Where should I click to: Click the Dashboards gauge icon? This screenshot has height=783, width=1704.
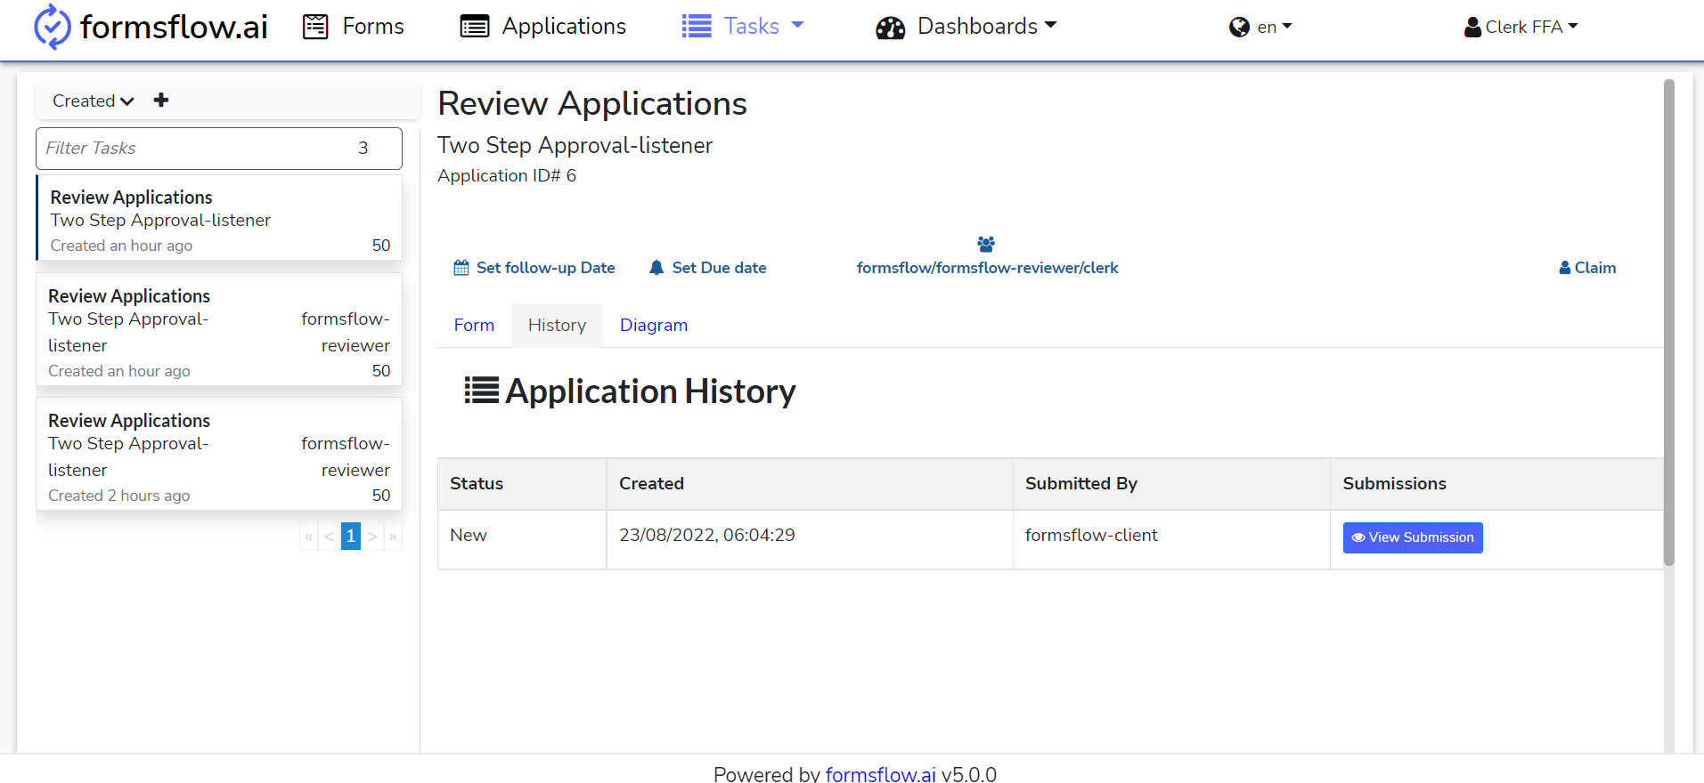pyautogui.click(x=890, y=28)
